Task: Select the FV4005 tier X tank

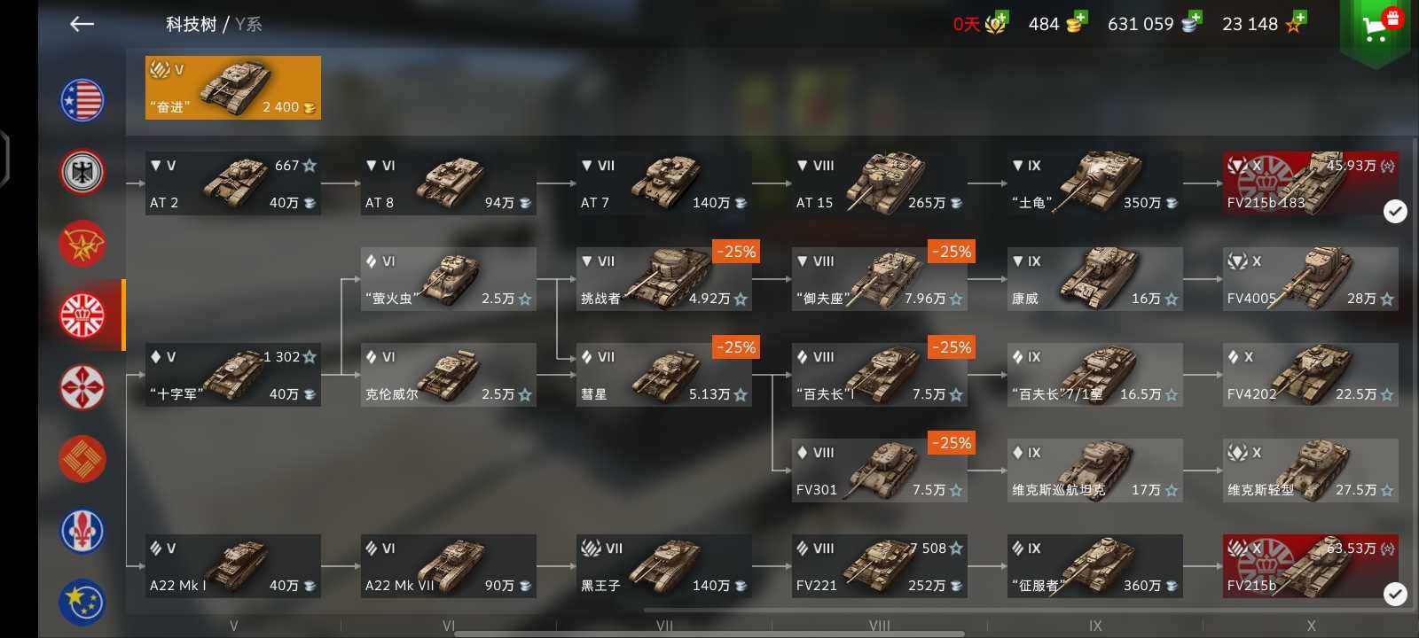Action: click(1311, 279)
